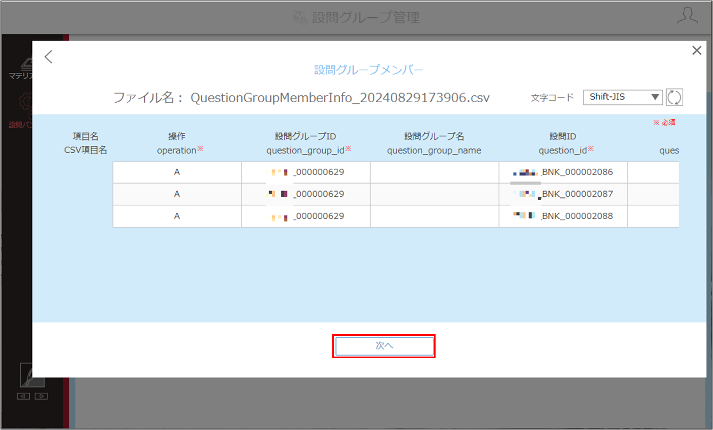Click the back arrow in the dialog
This screenshot has width=713, height=430.
click(x=48, y=57)
